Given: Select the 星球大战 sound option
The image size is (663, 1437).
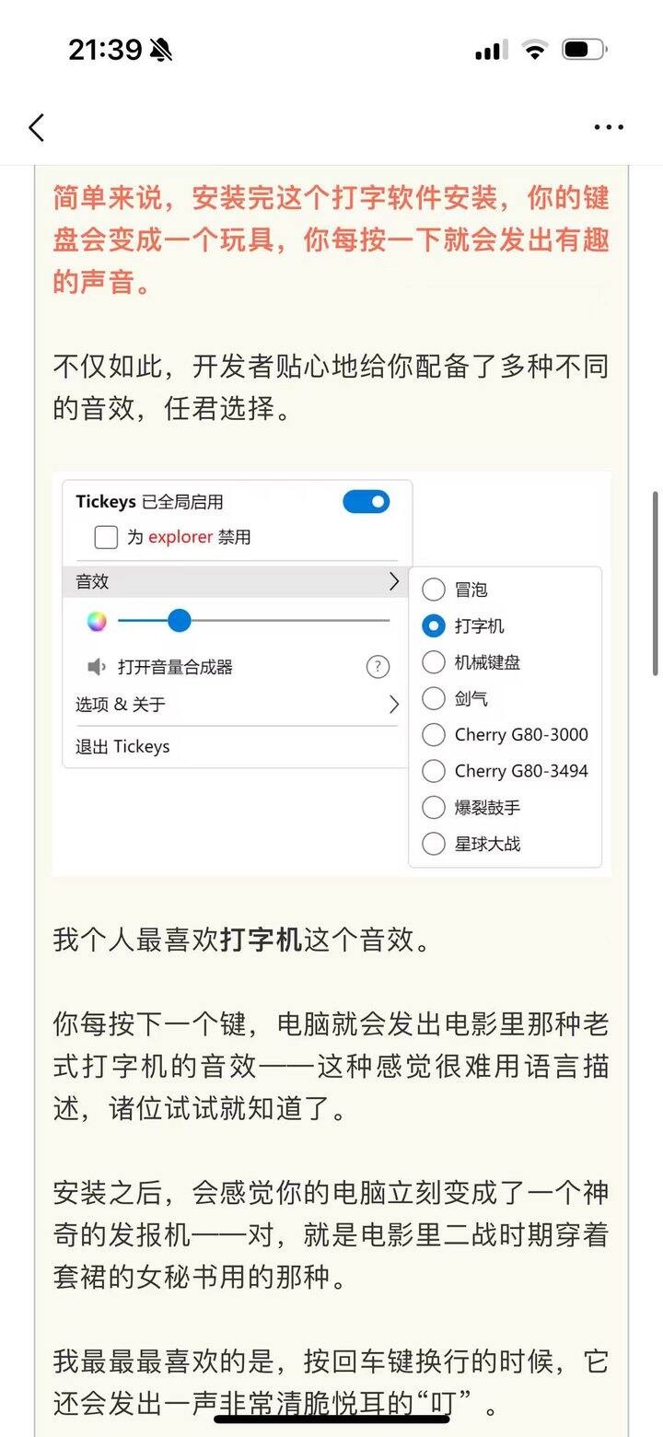Looking at the screenshot, I should click(434, 844).
